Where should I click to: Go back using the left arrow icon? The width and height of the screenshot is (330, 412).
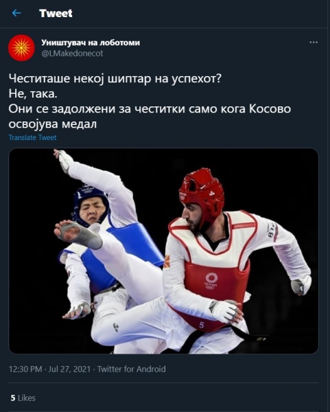click(16, 13)
